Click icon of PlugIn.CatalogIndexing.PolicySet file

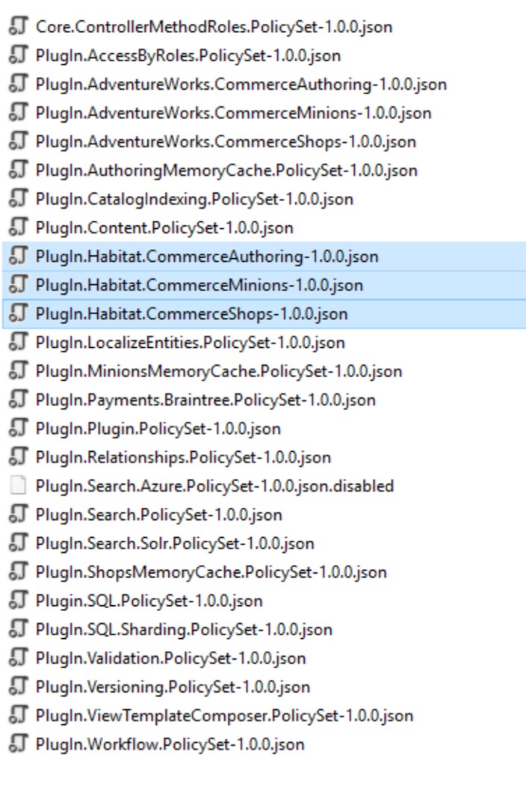[18, 198]
